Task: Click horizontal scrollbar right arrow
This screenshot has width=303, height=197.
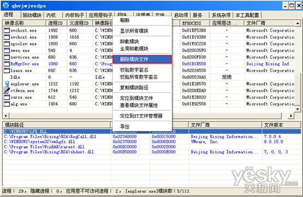Action: 291,116
